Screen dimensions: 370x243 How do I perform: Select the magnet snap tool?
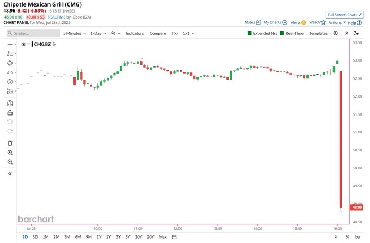click(10, 103)
